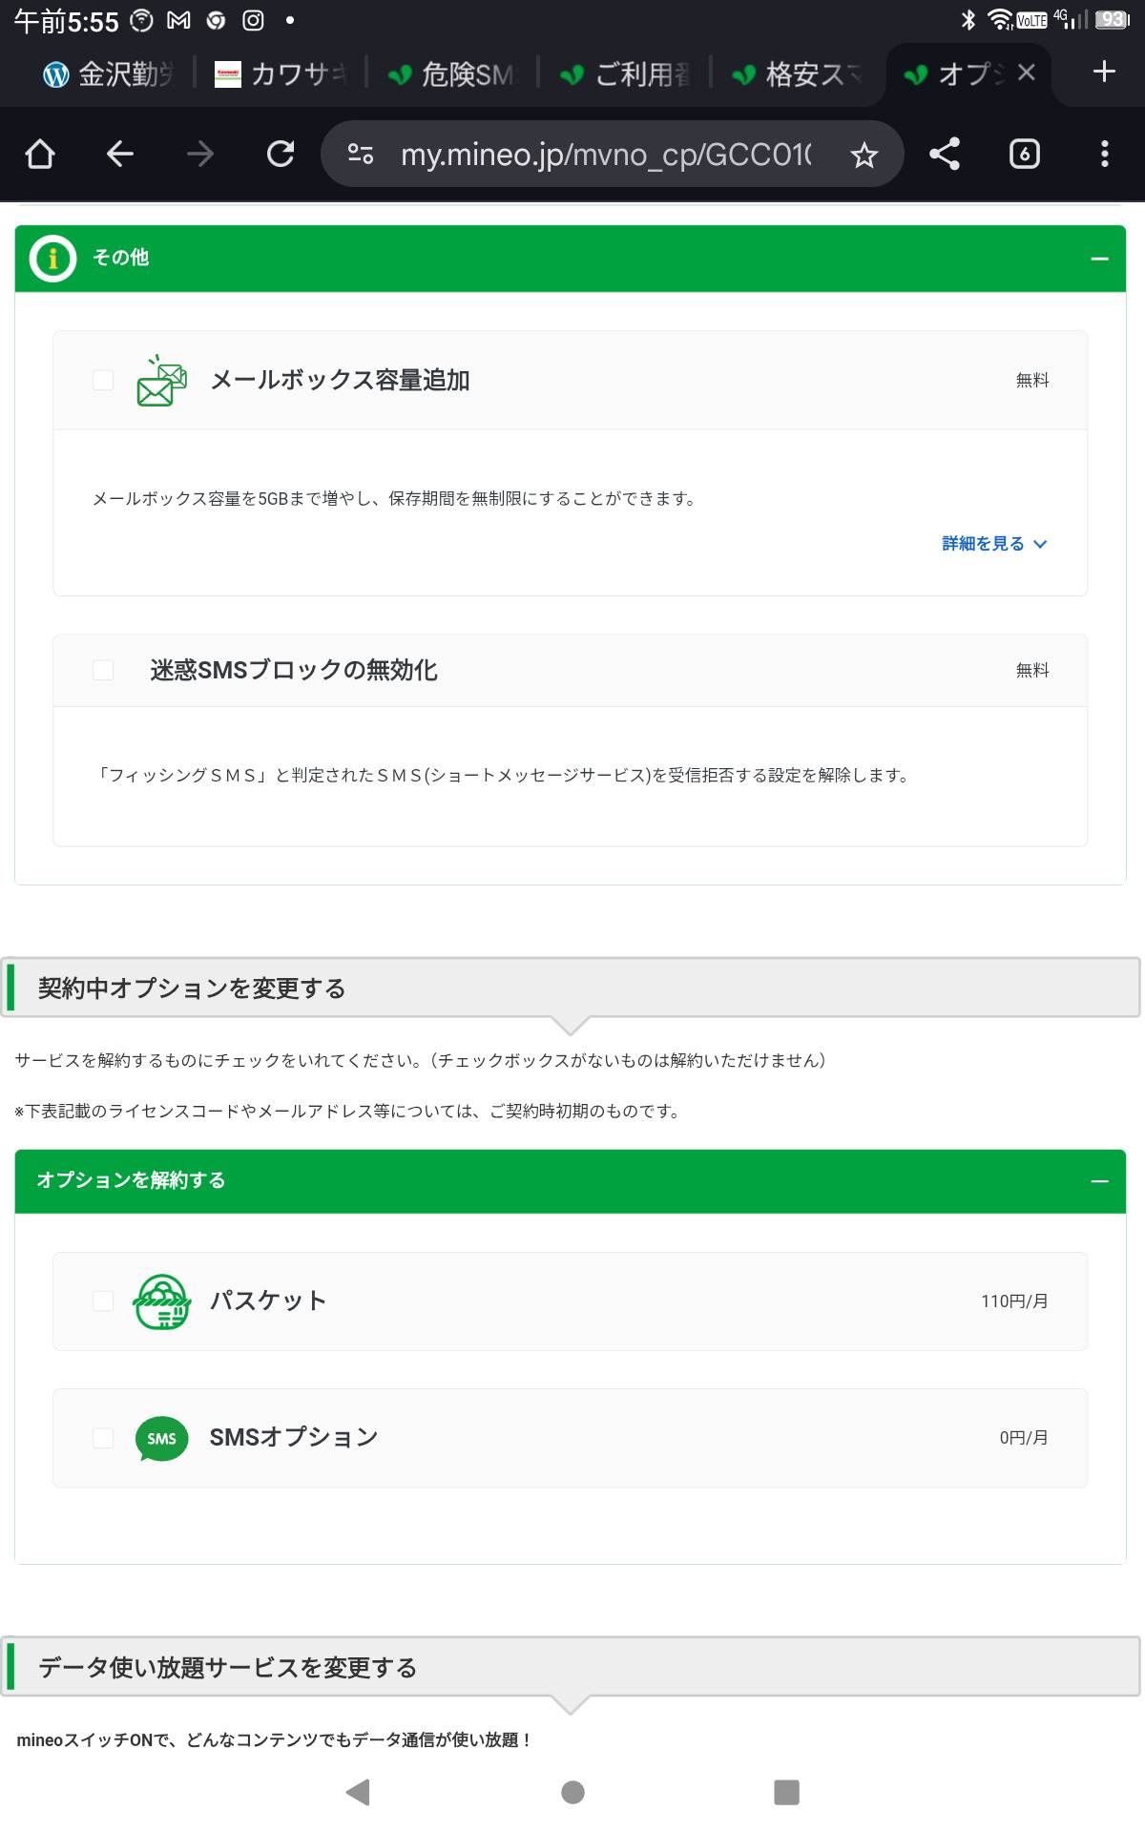
Task: Switch to the 危険SM tab
Action: coord(453,73)
